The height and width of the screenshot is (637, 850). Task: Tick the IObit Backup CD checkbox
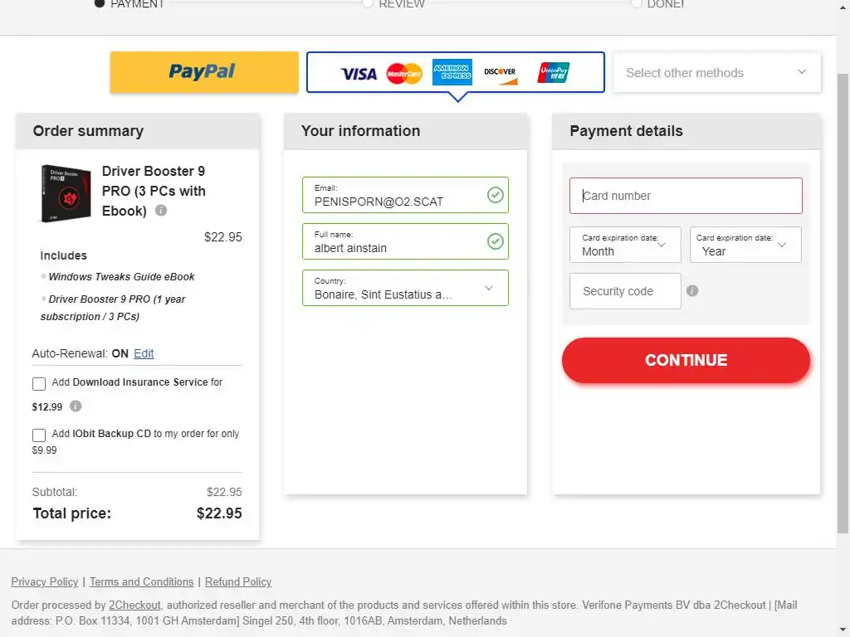point(39,435)
